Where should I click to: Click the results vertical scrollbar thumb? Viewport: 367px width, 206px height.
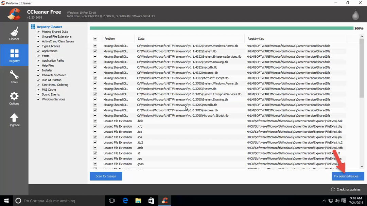click(x=362, y=68)
